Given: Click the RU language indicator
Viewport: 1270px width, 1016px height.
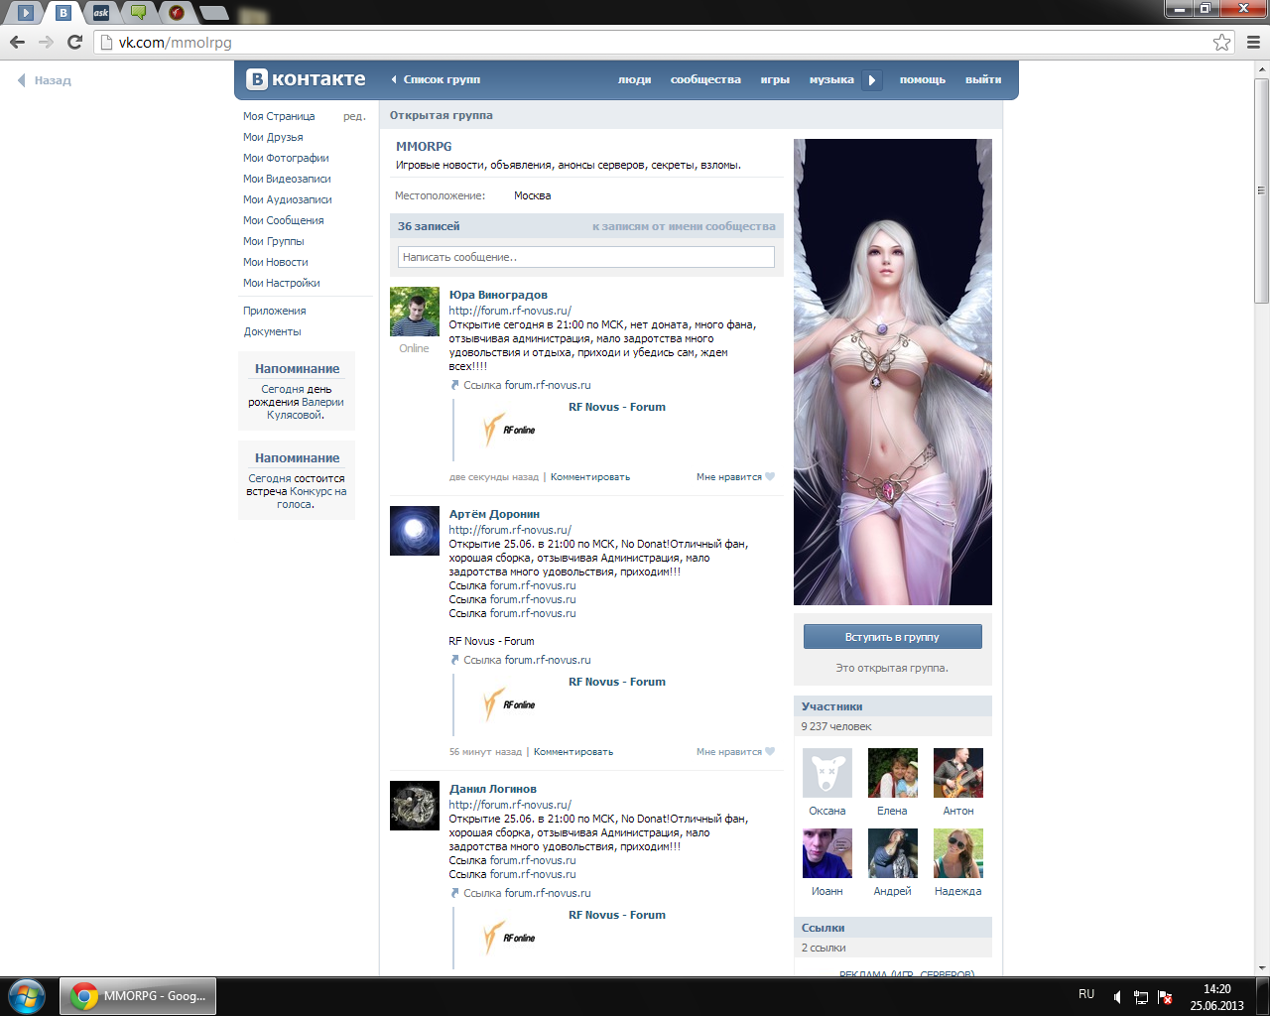Looking at the screenshot, I should pos(1086,994).
